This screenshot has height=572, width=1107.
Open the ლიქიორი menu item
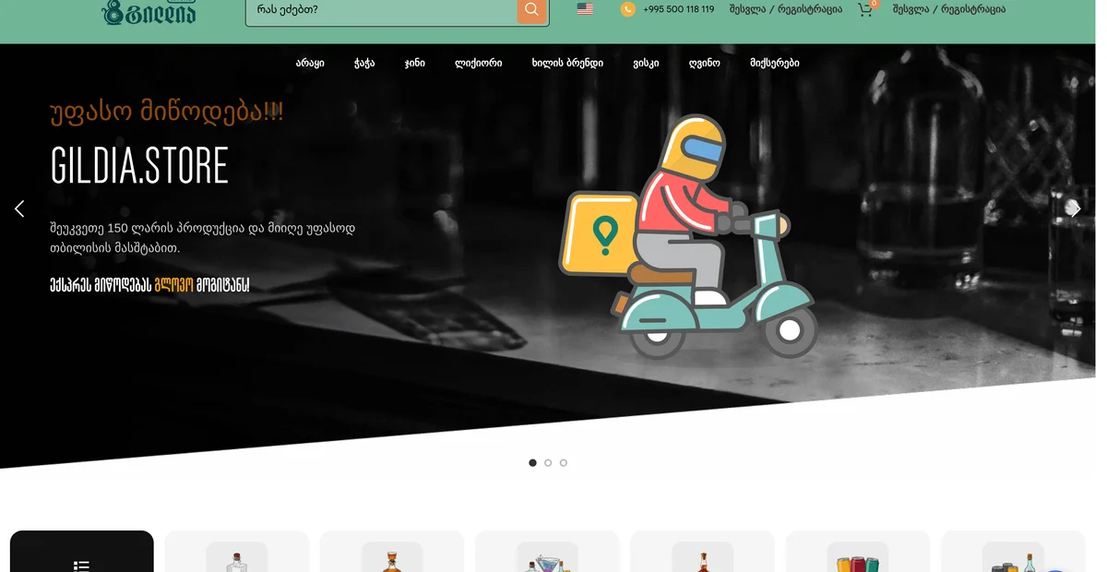[479, 63]
